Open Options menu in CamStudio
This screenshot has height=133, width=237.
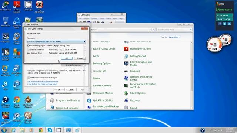(x=94, y=18)
